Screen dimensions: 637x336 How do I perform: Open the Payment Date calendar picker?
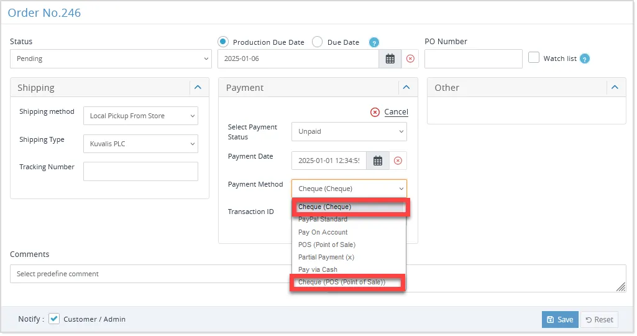tap(378, 161)
